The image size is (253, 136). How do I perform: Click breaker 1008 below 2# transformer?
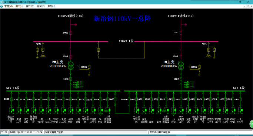(x=71, y=79)
